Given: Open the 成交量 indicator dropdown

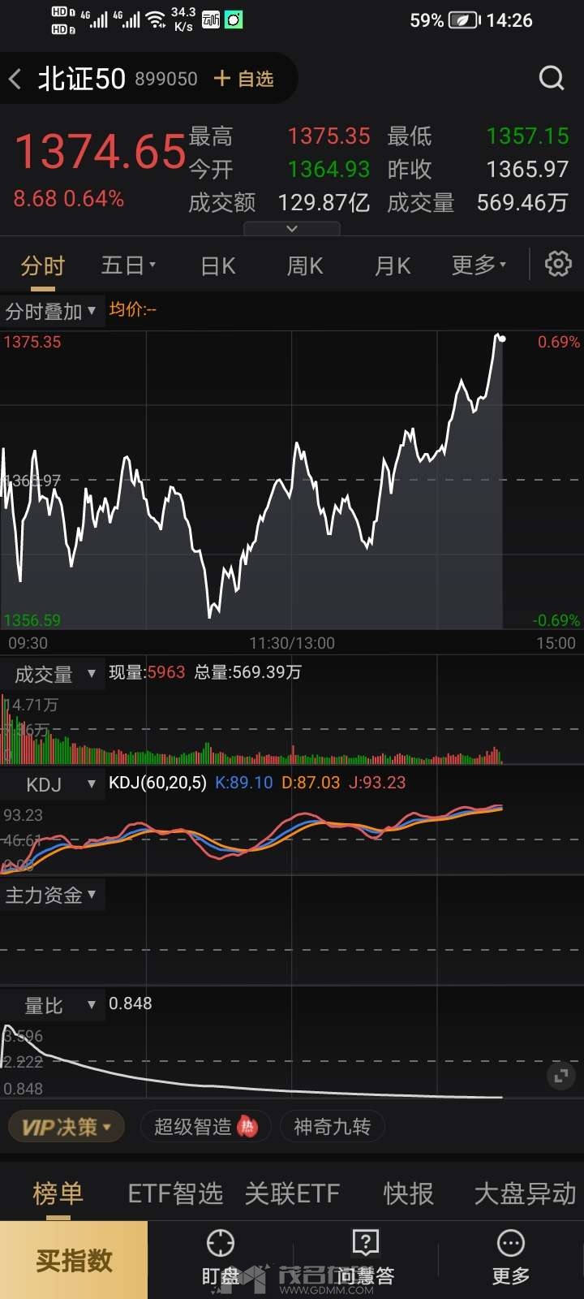Looking at the screenshot, I should (54, 674).
